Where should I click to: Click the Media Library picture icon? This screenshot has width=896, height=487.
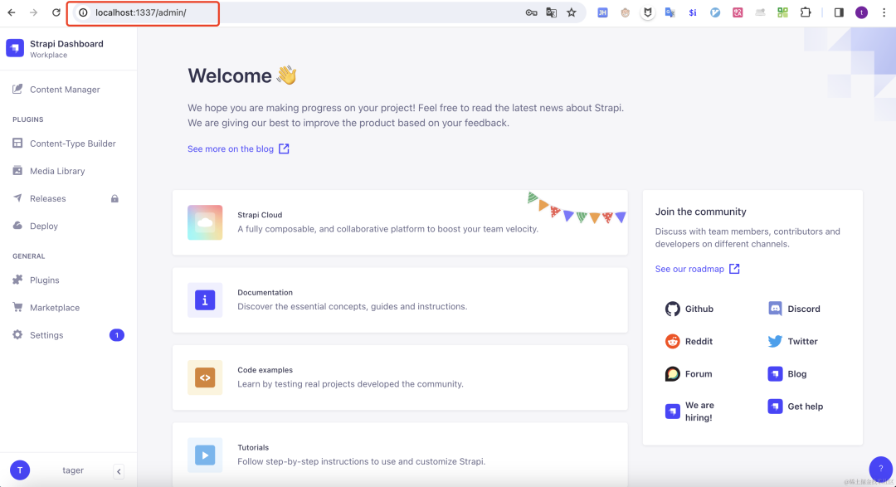(17, 170)
